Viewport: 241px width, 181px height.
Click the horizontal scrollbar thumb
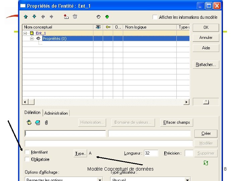coord(31,102)
